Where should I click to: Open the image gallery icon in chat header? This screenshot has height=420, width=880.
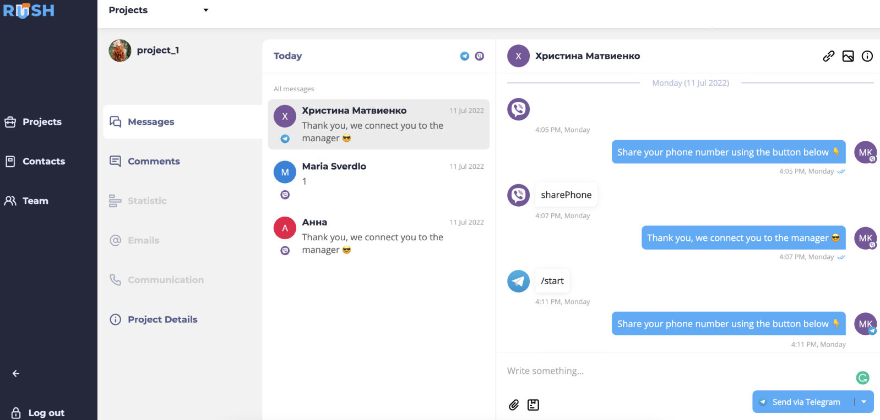point(848,56)
